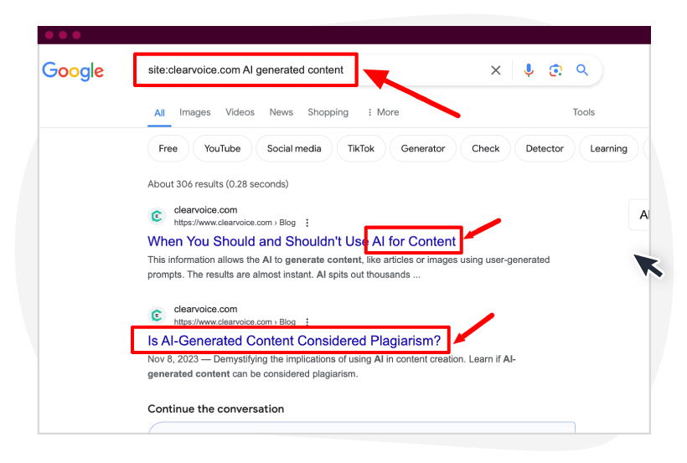687x463 pixels.
Task: Apply the Check filter chip
Action: (485, 148)
